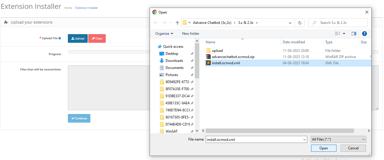
Task: Expand the address bar path history dropdown
Action: point(290,23)
